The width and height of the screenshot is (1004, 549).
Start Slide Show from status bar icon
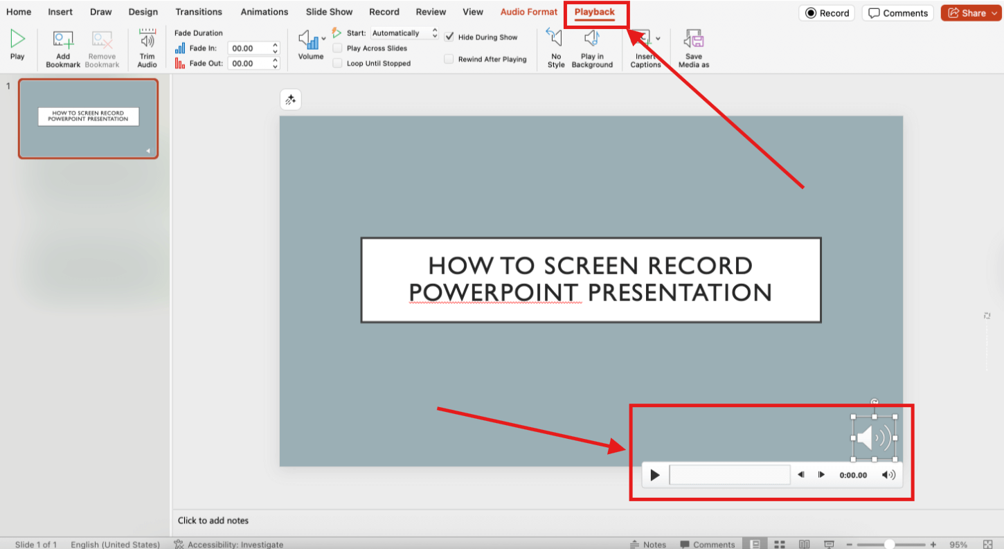[x=828, y=544]
